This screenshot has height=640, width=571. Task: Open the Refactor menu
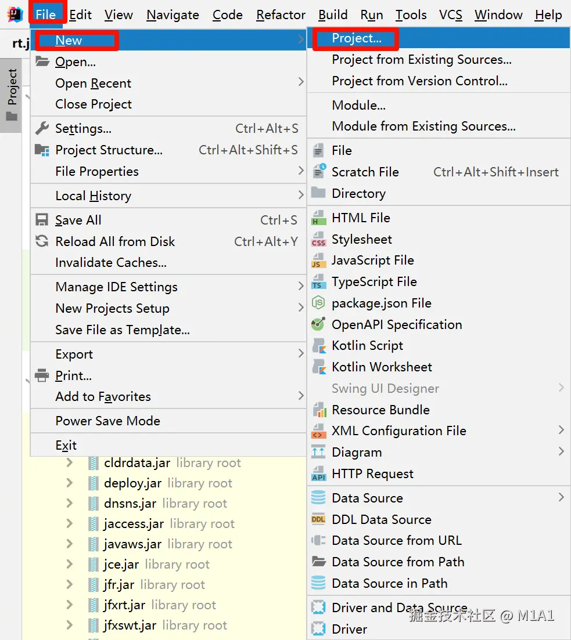coord(281,15)
